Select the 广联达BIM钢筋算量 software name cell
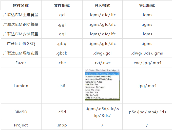The height and width of the screenshot is (130, 173). (21, 24)
